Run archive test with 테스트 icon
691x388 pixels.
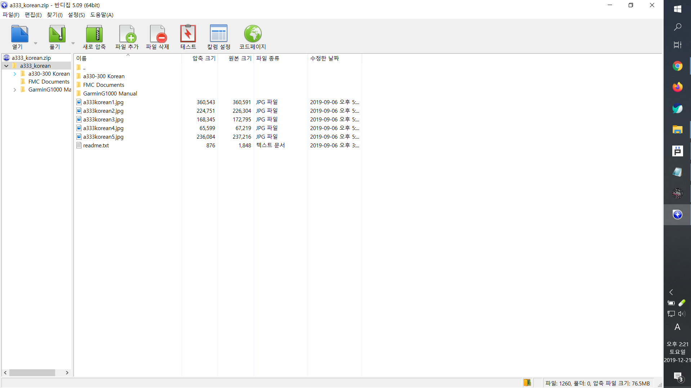click(x=188, y=37)
